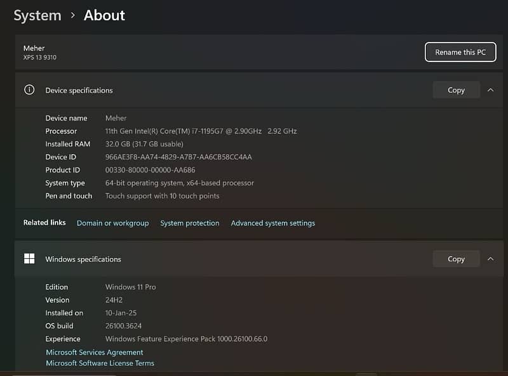Click the Windows logo icon beside Windows specifications
Screen dimensions: 508x376
(x=29, y=259)
